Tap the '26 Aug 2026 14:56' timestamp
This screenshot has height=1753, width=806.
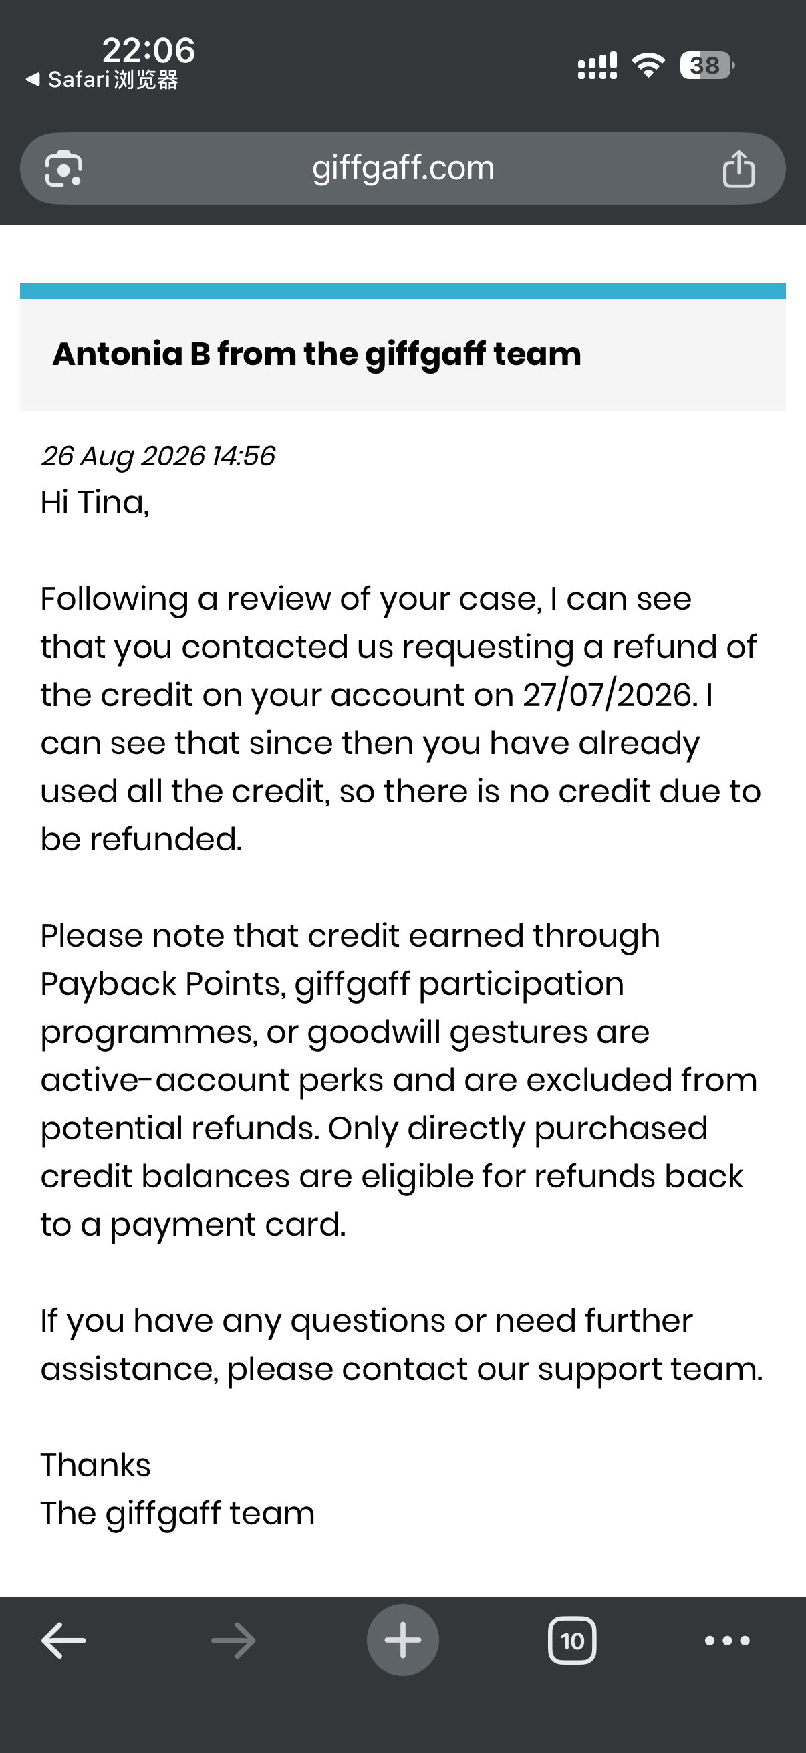[158, 456]
